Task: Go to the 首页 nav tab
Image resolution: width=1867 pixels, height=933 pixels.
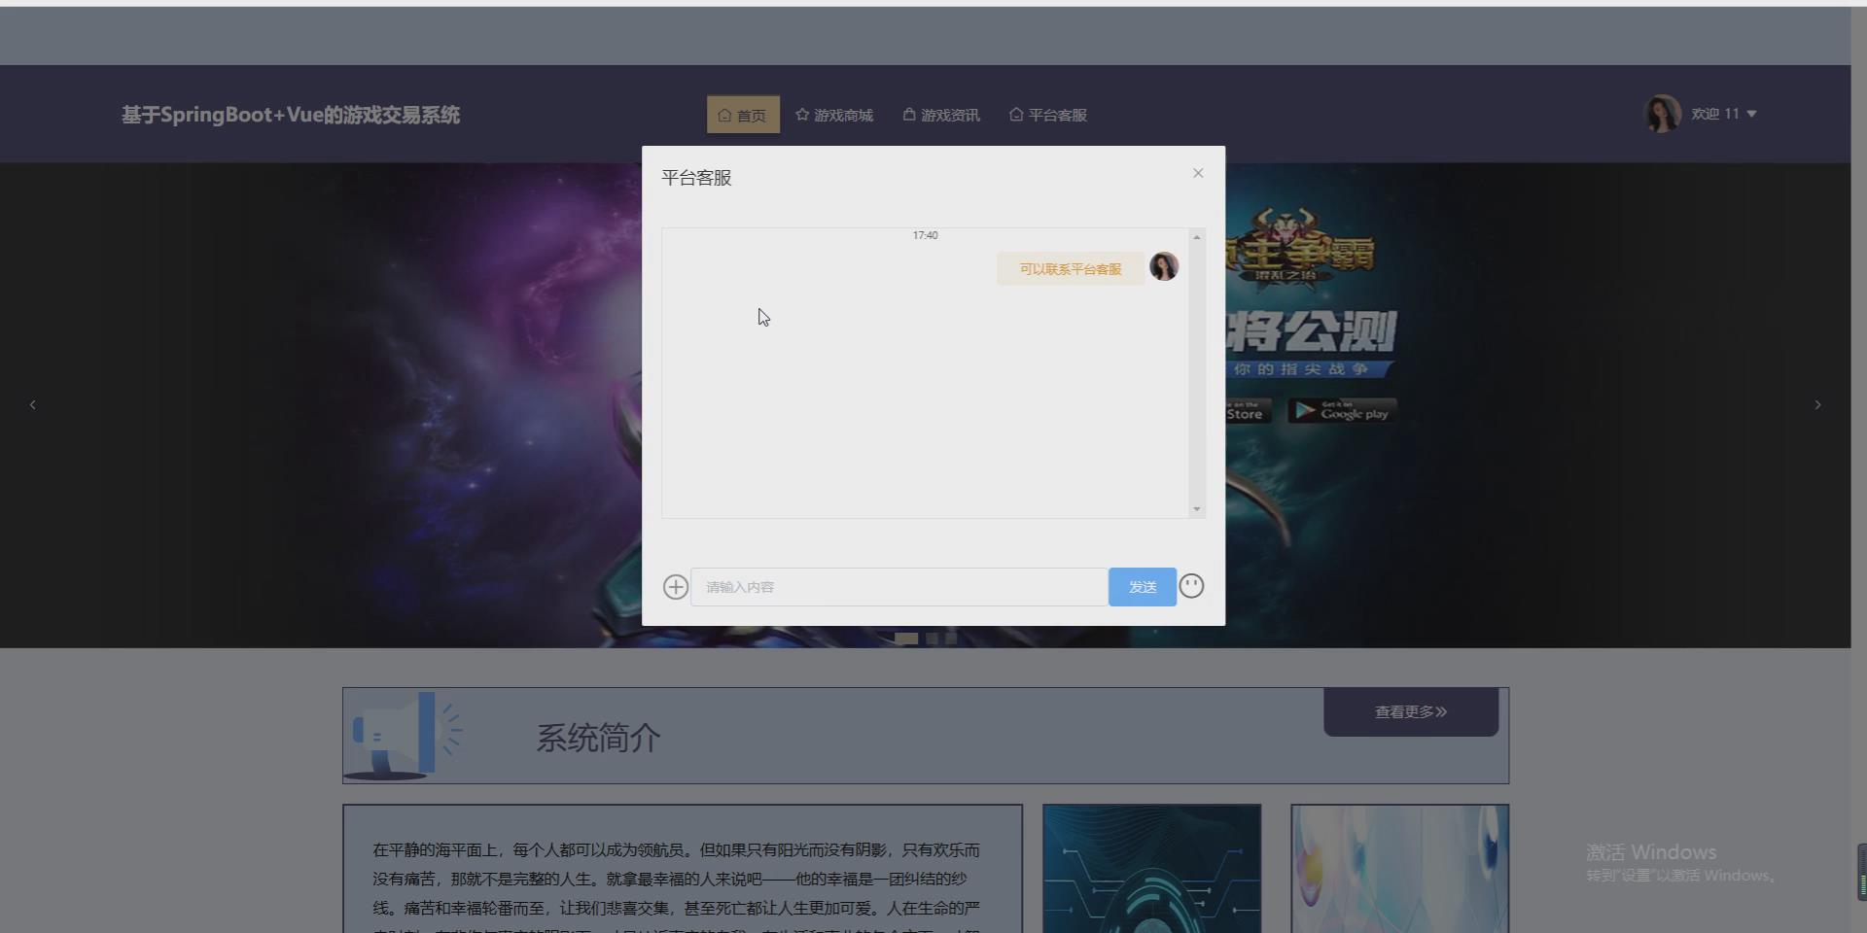Action: point(743,115)
